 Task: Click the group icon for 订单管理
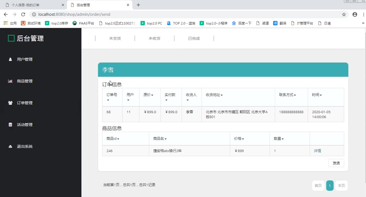10,103
